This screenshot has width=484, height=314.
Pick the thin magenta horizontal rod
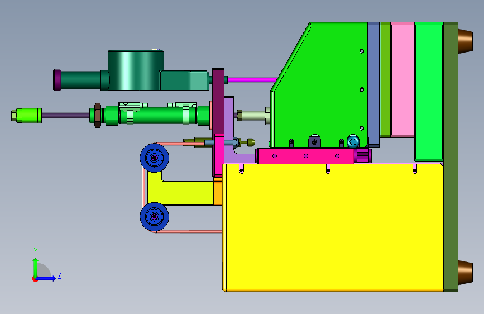pos(252,80)
